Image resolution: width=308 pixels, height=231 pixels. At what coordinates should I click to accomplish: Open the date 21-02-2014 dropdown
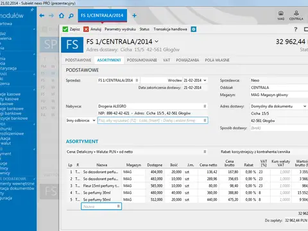coord(205,80)
